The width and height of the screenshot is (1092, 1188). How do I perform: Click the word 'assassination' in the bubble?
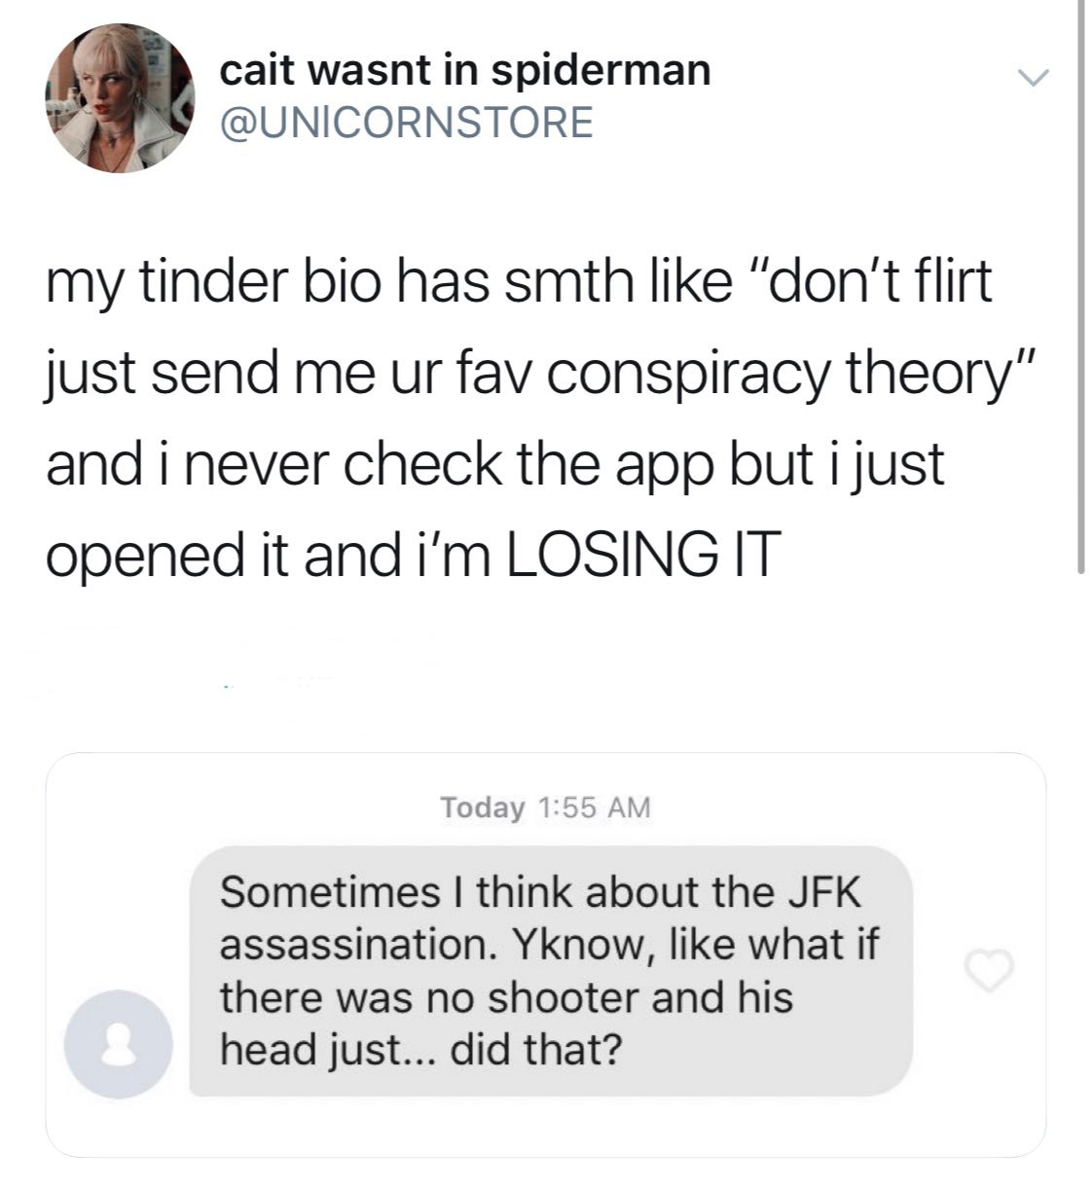click(354, 946)
